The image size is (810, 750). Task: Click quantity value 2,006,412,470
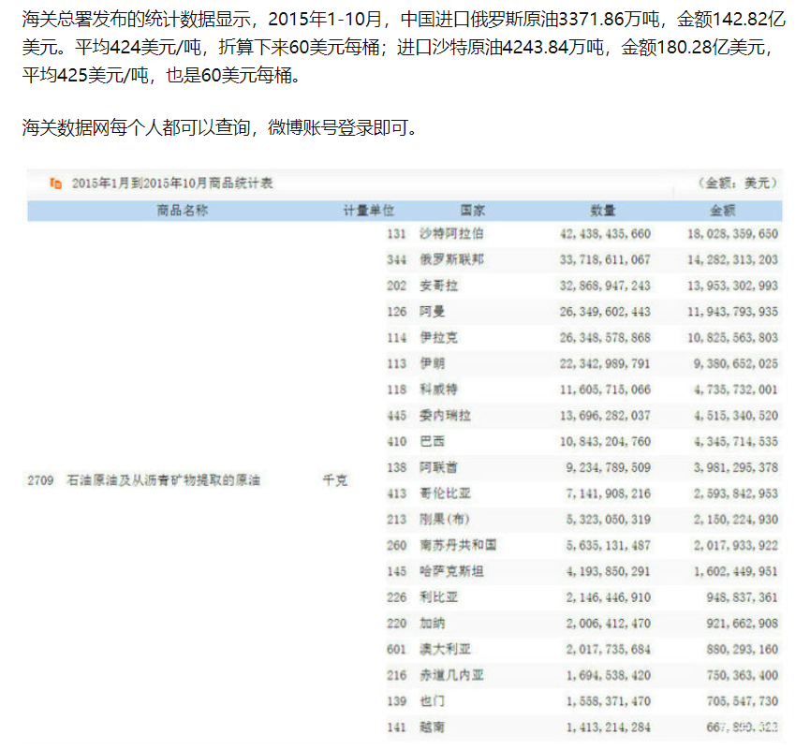point(609,624)
